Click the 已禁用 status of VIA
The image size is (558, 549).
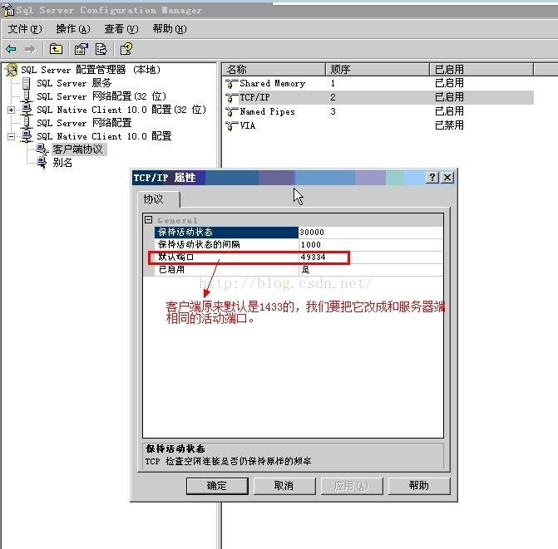pos(449,125)
